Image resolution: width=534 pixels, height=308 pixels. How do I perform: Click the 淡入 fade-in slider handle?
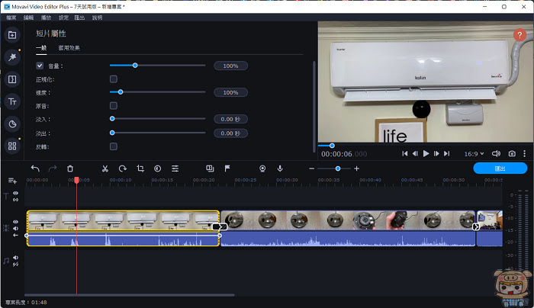112,119
